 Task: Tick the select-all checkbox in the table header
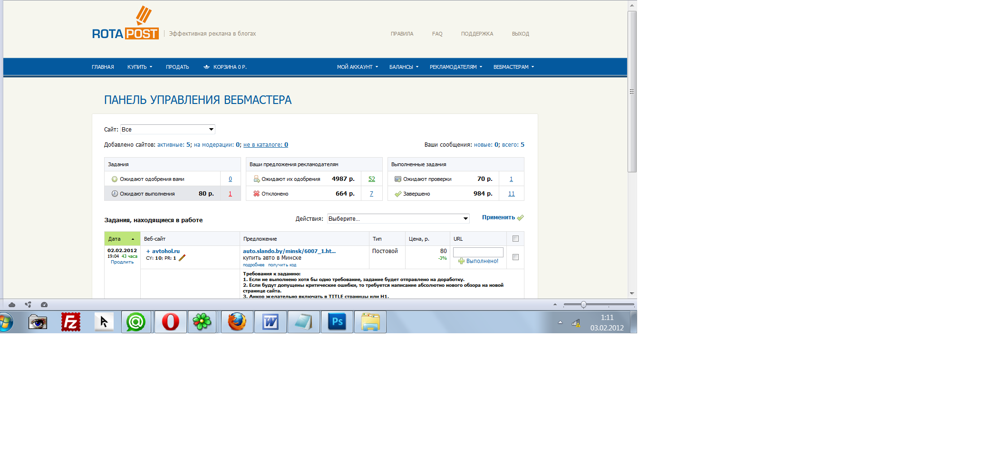[x=515, y=239]
